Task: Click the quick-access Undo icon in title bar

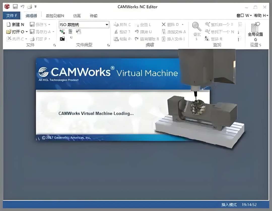Action: point(22,7)
